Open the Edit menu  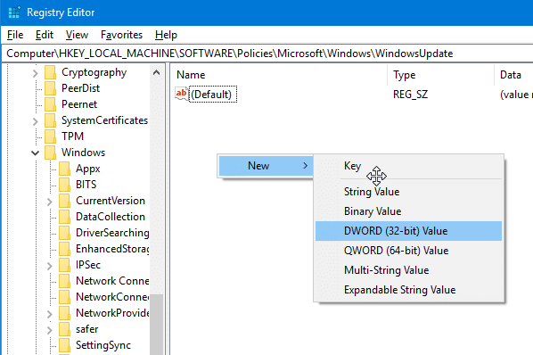[x=45, y=35]
